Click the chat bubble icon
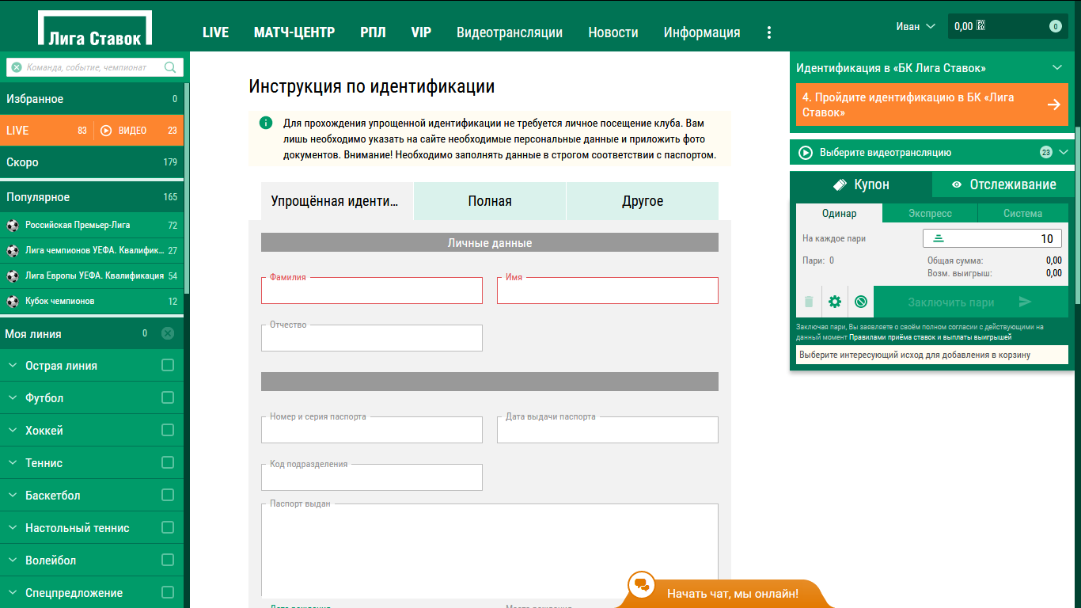1081x608 pixels. pyautogui.click(x=642, y=585)
